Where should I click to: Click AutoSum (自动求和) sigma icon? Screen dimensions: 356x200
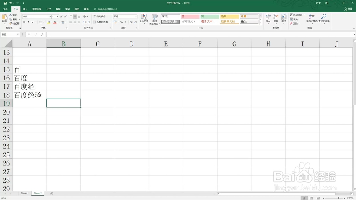pos(291,15)
